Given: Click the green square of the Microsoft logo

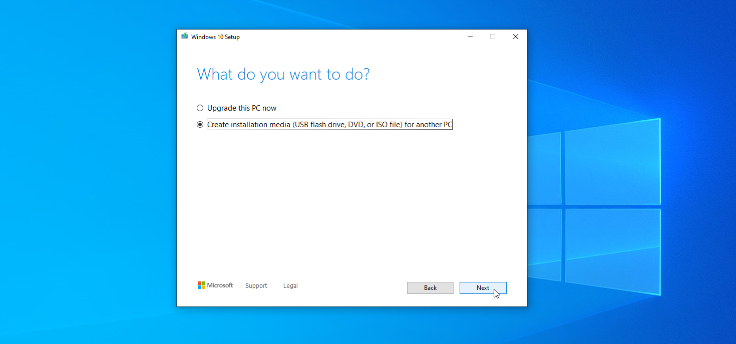Looking at the screenshot, I should click(203, 283).
